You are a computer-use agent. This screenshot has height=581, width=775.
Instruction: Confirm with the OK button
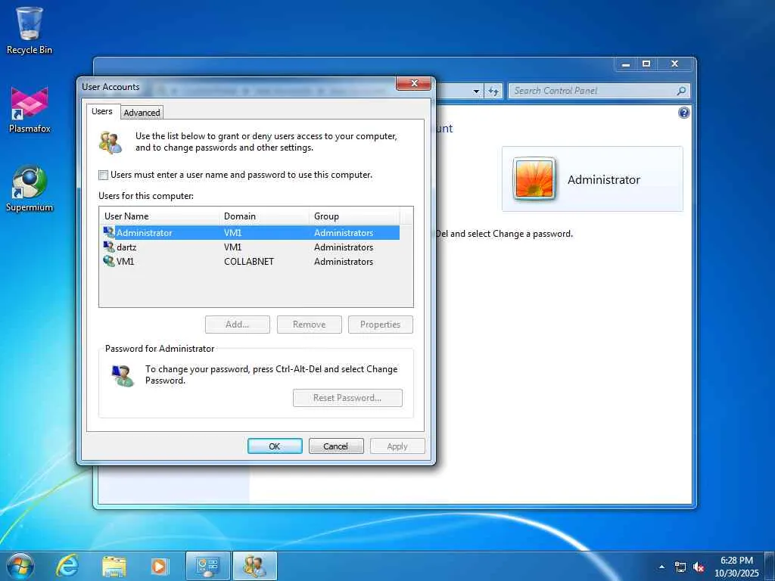pos(275,446)
